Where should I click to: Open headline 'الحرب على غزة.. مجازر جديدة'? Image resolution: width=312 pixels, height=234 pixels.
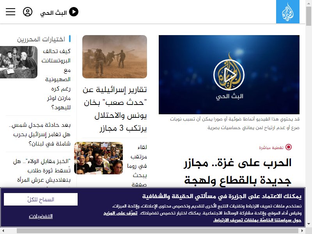point(238,171)
